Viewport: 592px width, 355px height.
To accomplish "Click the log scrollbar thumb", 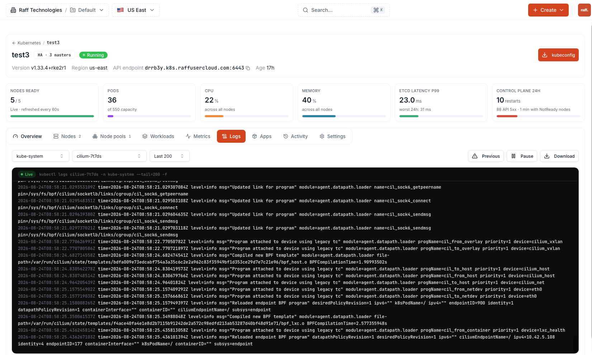I will click(576, 344).
